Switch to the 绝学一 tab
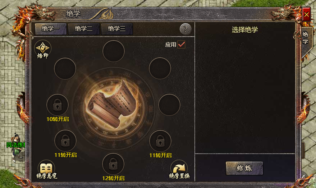316x188 pixels. coord(51,29)
